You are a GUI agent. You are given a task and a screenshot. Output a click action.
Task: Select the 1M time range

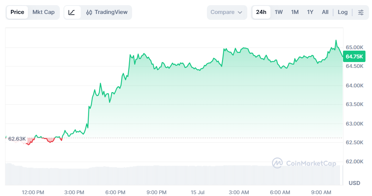tap(295, 12)
